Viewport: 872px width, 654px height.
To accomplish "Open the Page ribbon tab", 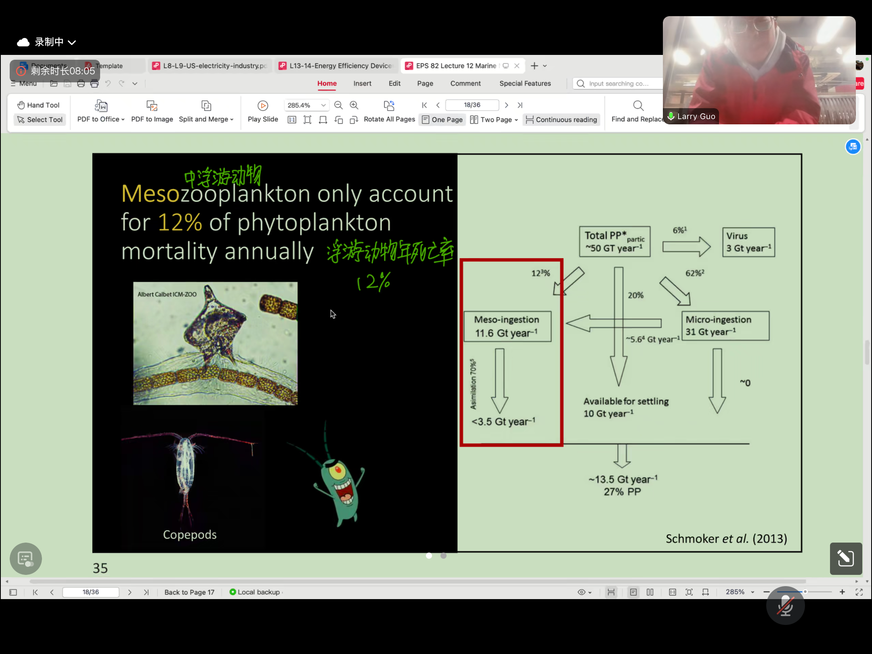I will [x=425, y=84].
